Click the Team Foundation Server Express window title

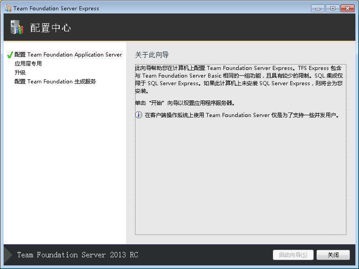57,9
